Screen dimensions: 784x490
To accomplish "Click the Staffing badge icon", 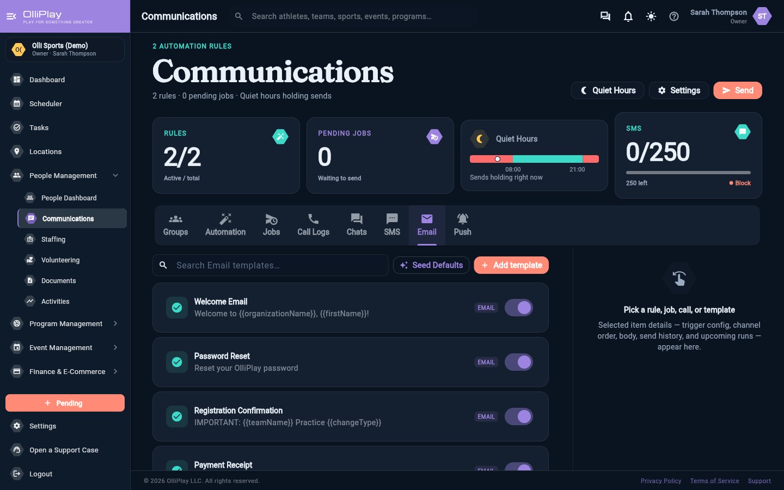I will coord(30,239).
